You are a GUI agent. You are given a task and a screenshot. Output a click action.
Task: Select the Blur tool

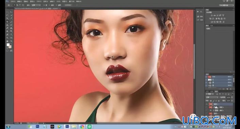[x=7, y=31]
